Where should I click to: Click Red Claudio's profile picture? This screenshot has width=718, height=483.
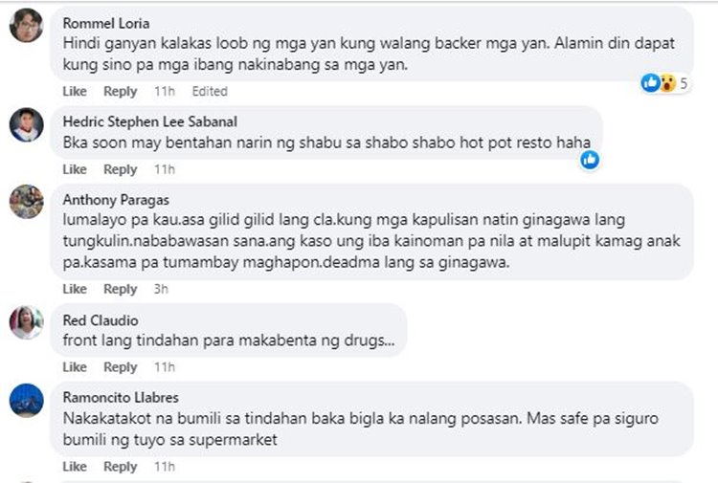(26, 323)
